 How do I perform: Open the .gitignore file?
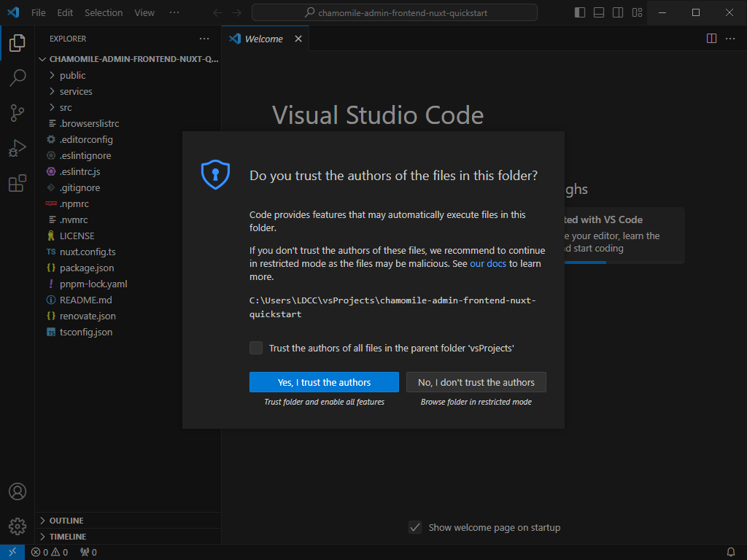[128, 187]
